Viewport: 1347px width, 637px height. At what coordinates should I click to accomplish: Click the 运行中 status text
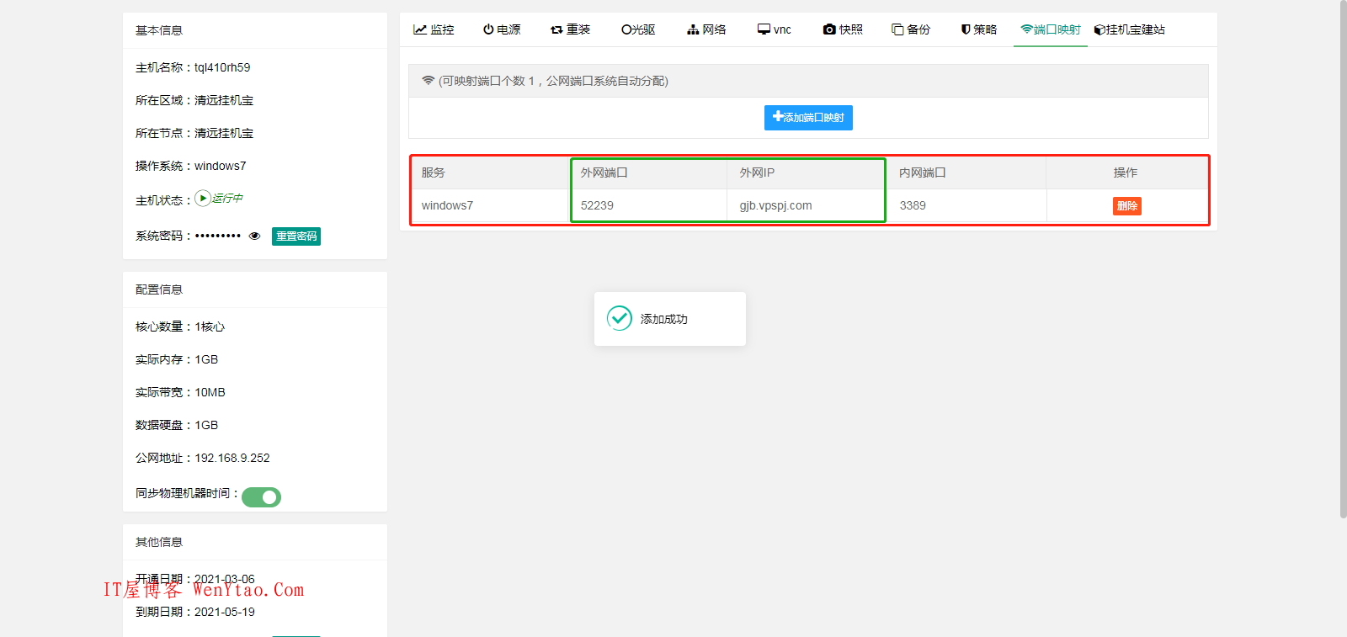coord(227,199)
